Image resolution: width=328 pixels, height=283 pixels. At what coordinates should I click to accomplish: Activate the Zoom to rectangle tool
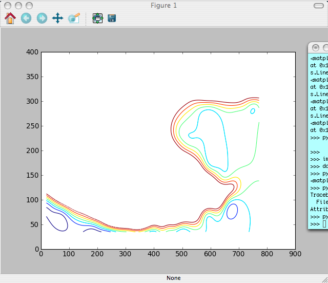pyautogui.click(x=74, y=18)
